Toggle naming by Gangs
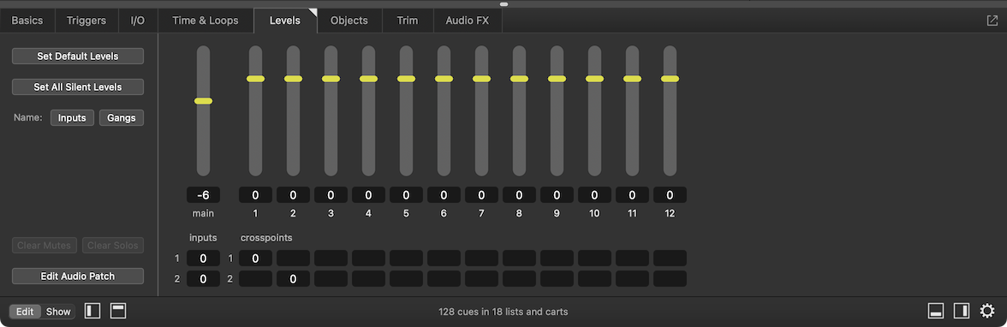1007x327 pixels. click(122, 117)
